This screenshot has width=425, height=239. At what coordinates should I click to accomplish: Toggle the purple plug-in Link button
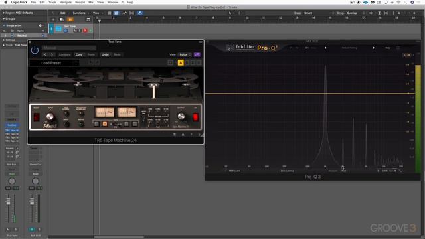pos(197,54)
